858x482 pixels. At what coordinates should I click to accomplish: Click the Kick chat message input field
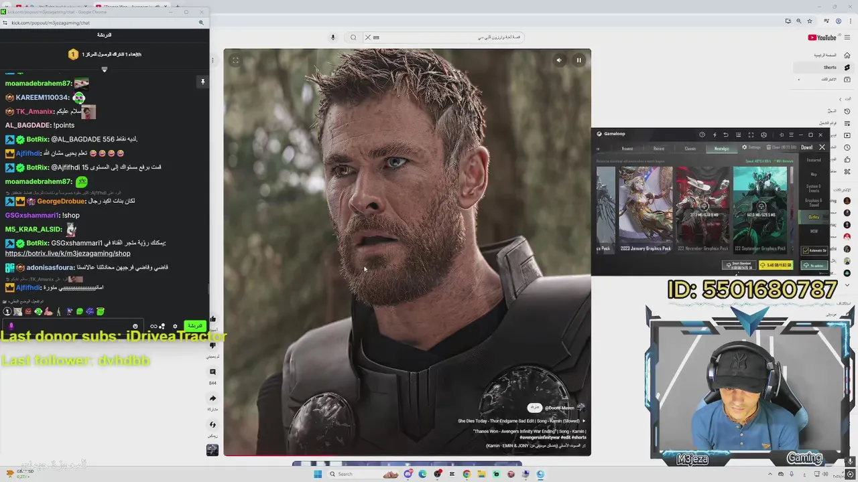[x=72, y=326]
